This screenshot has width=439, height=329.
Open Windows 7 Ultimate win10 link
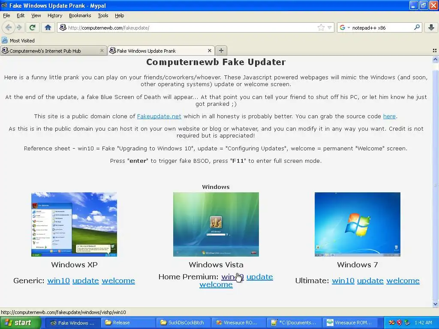tap(343, 281)
